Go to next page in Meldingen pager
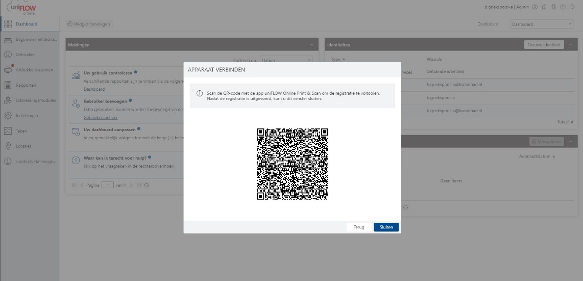583x281 pixels. (131, 185)
